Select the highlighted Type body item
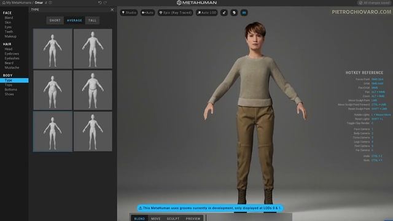Viewport: 393px width, 221px height. click(14, 80)
